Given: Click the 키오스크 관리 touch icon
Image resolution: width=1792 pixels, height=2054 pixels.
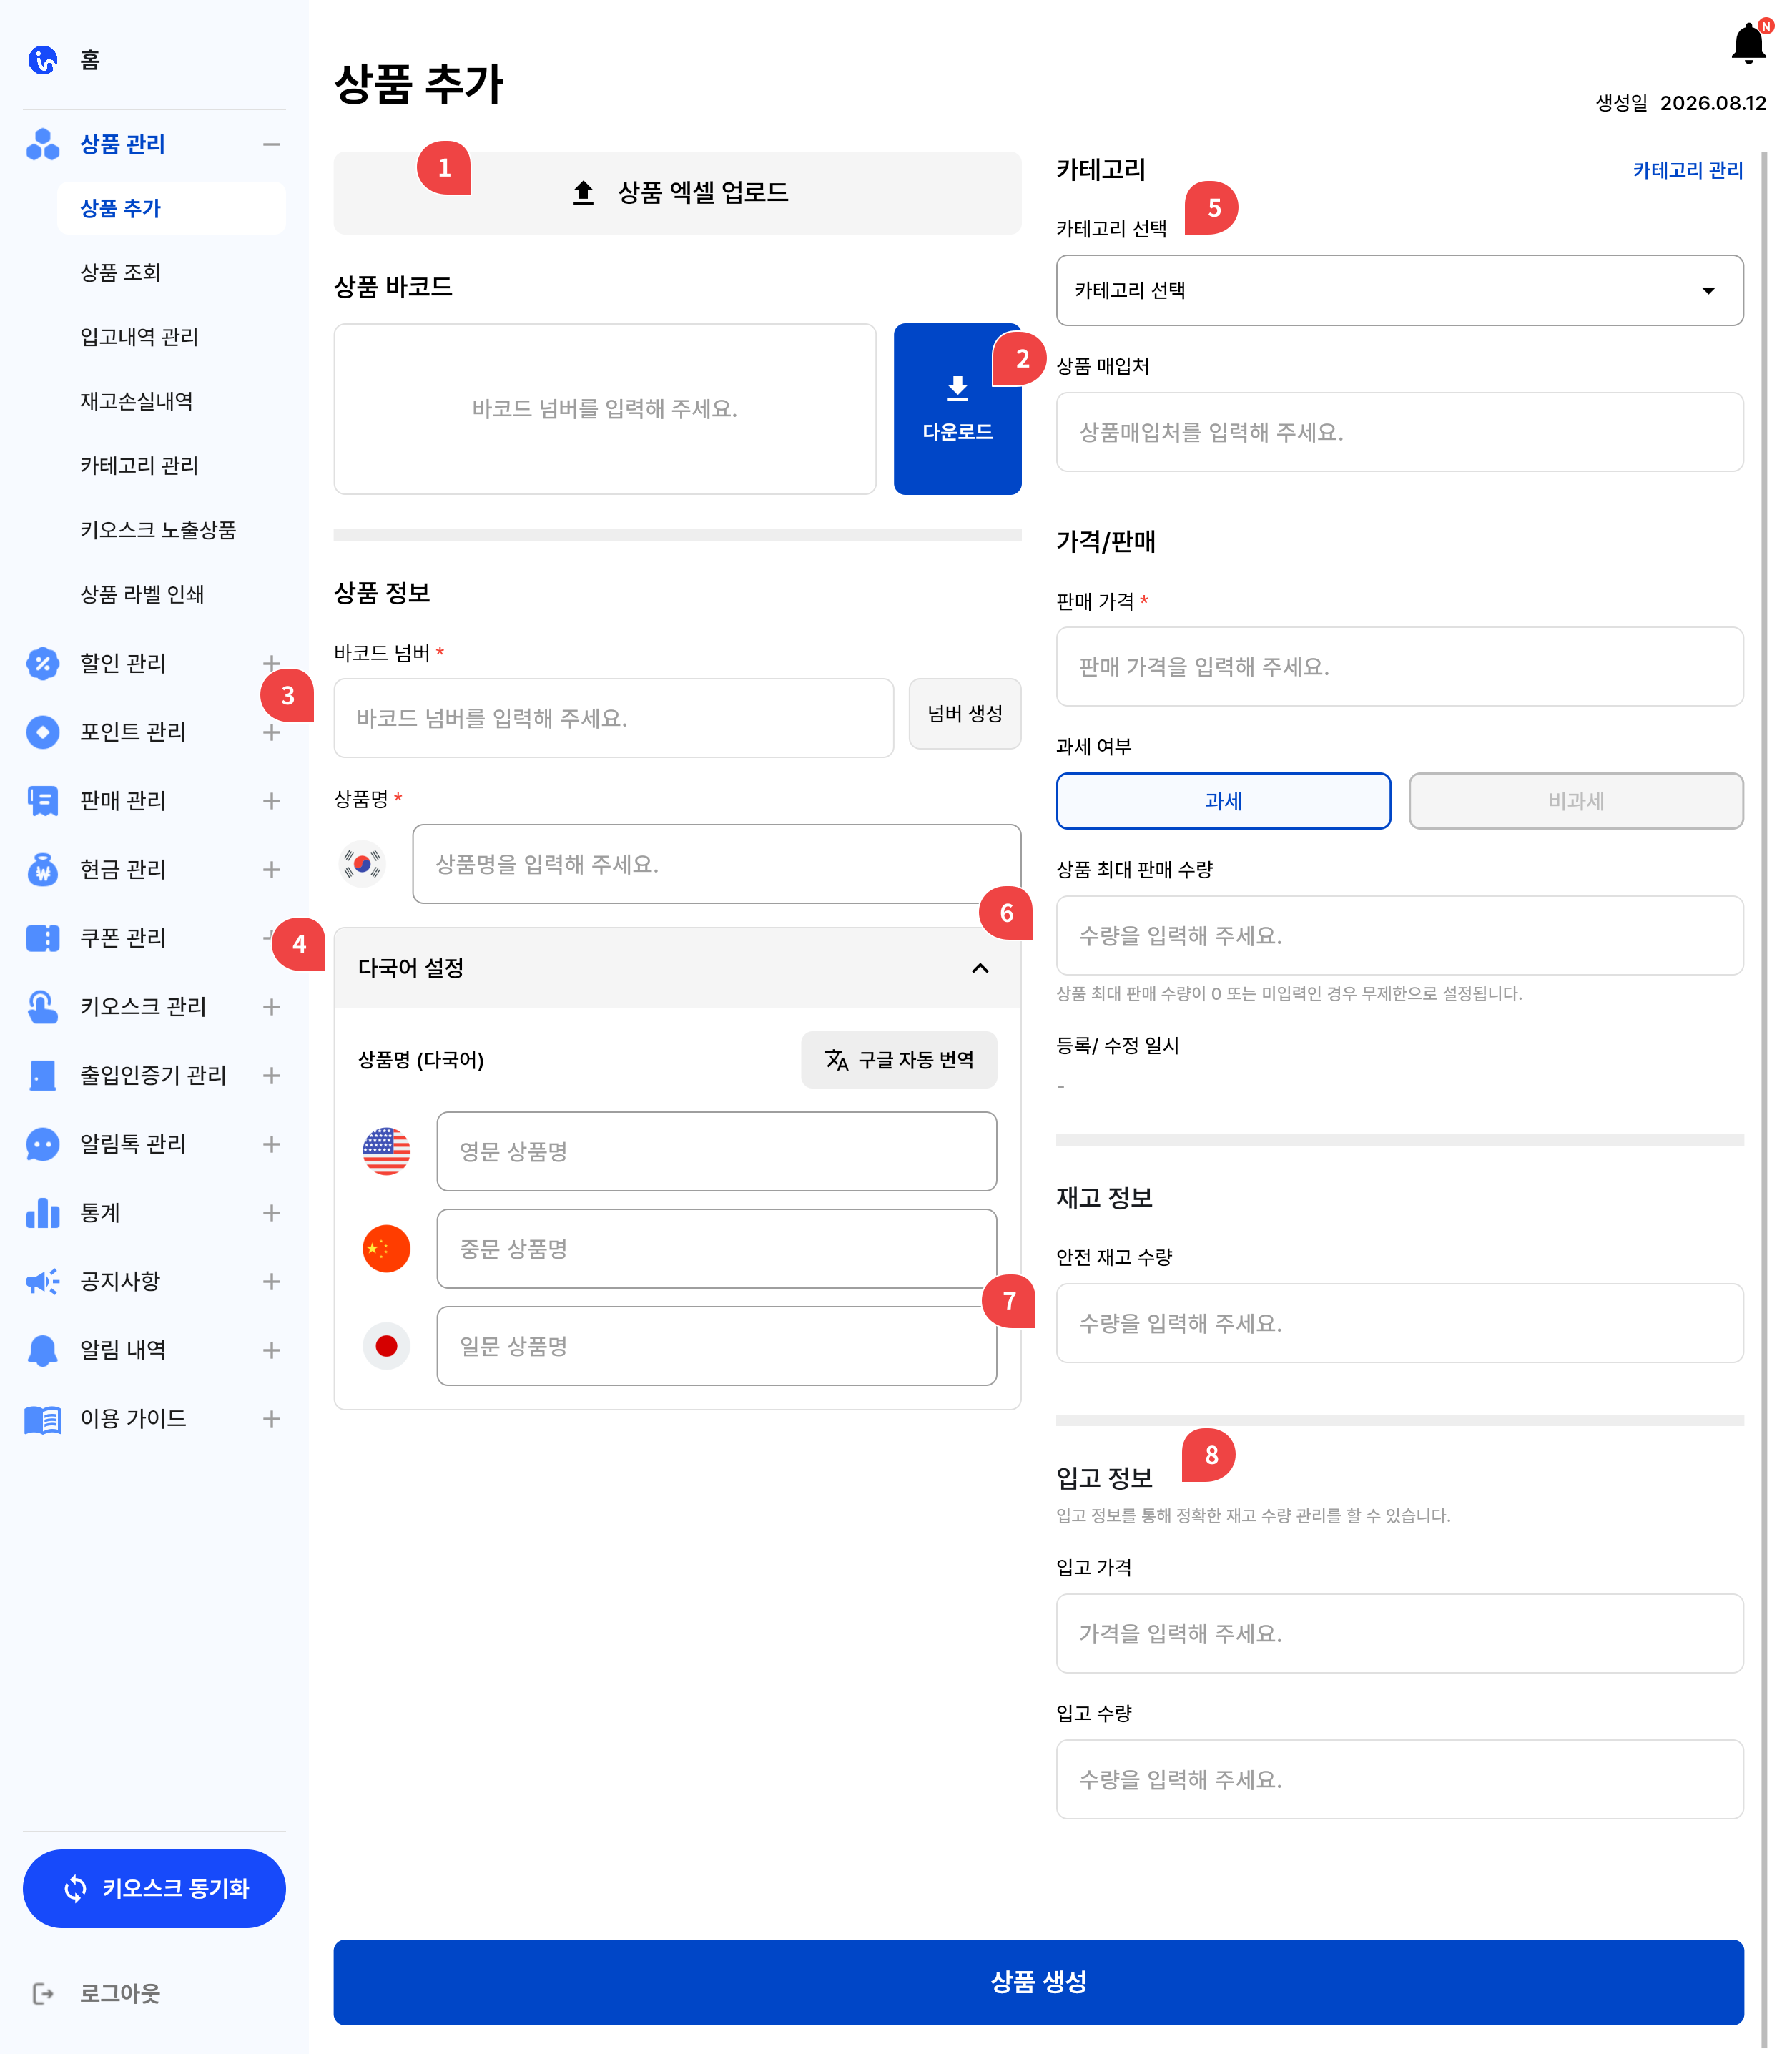Looking at the screenshot, I should click(x=43, y=1006).
